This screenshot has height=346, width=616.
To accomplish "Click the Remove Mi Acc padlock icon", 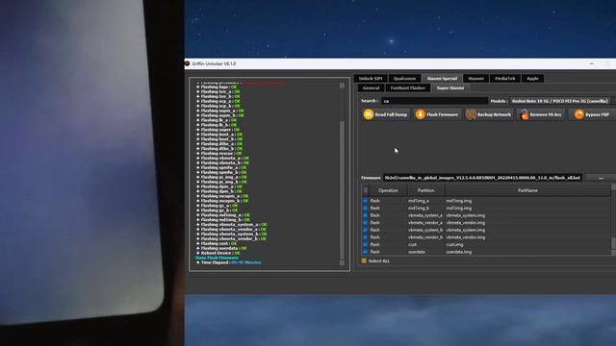I will click(524, 114).
